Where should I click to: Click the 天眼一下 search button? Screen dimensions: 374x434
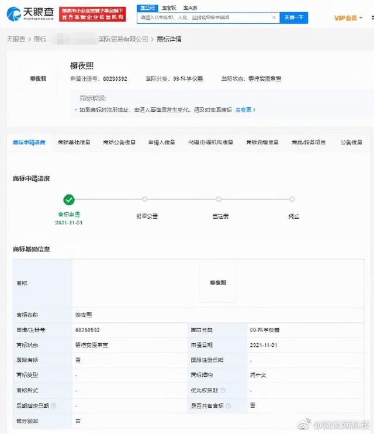point(294,18)
